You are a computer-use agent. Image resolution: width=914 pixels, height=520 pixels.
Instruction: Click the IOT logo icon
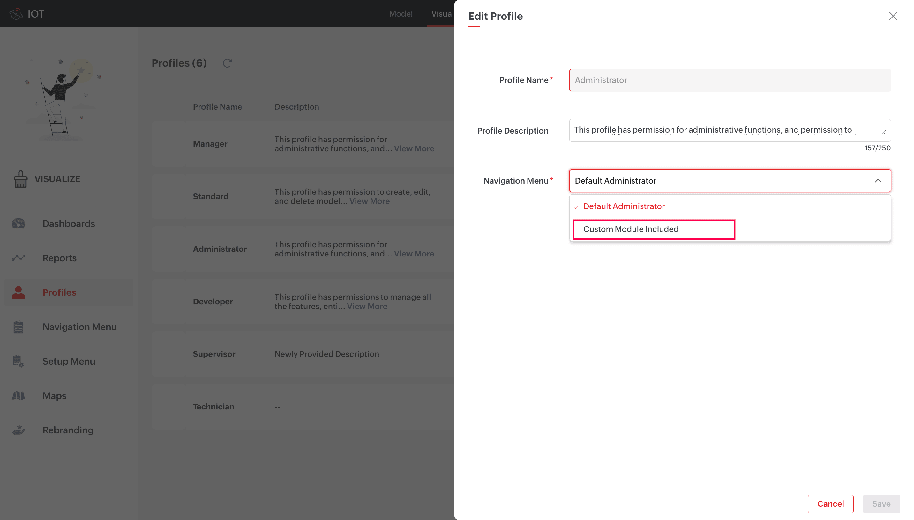[x=16, y=14]
